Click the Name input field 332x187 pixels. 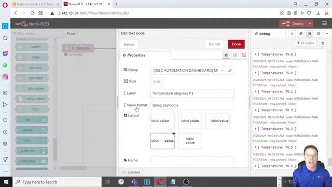[192, 161]
